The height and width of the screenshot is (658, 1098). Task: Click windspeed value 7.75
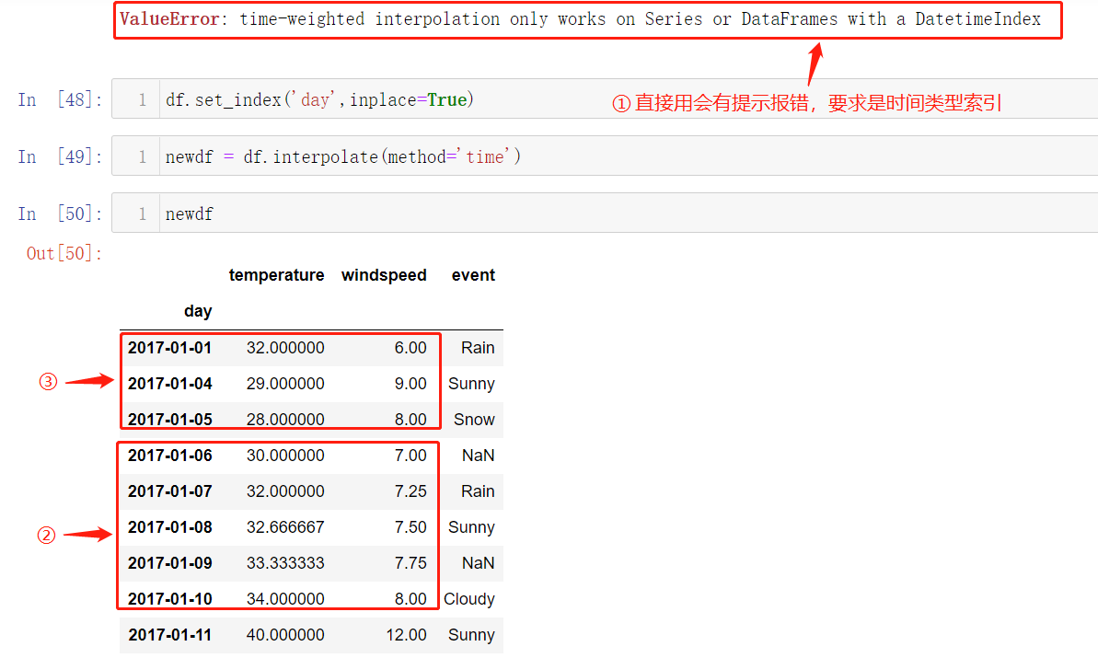410,563
